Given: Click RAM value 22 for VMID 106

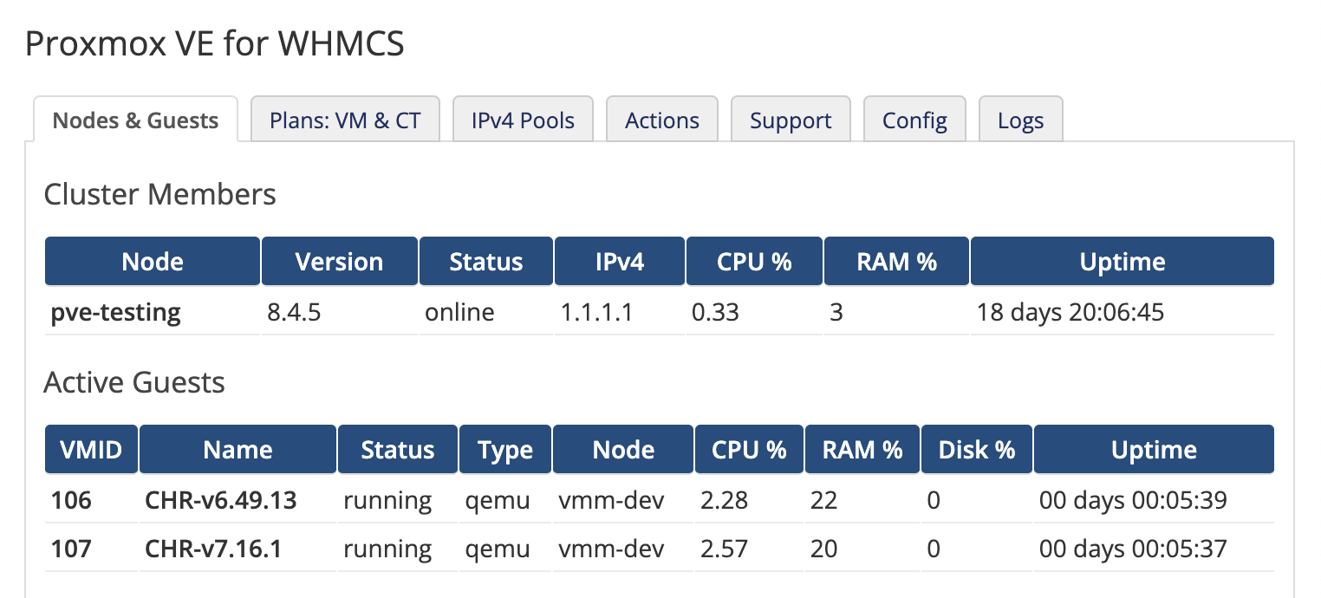Looking at the screenshot, I should 823,500.
